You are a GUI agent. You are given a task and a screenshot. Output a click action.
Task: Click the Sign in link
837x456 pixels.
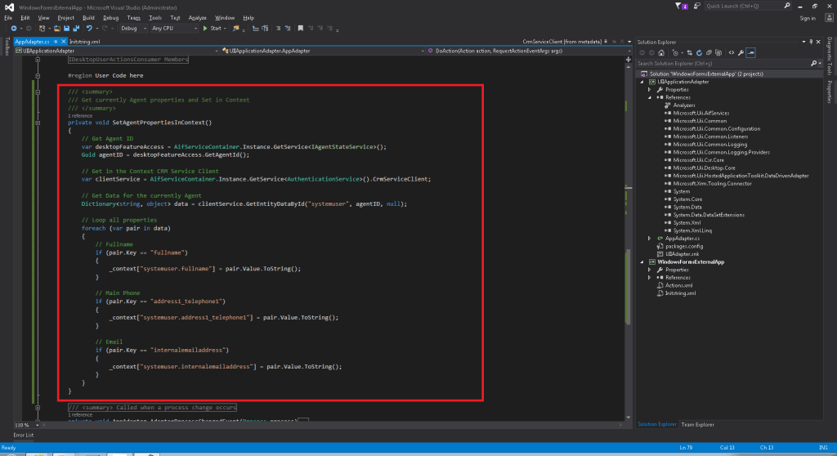(807, 17)
